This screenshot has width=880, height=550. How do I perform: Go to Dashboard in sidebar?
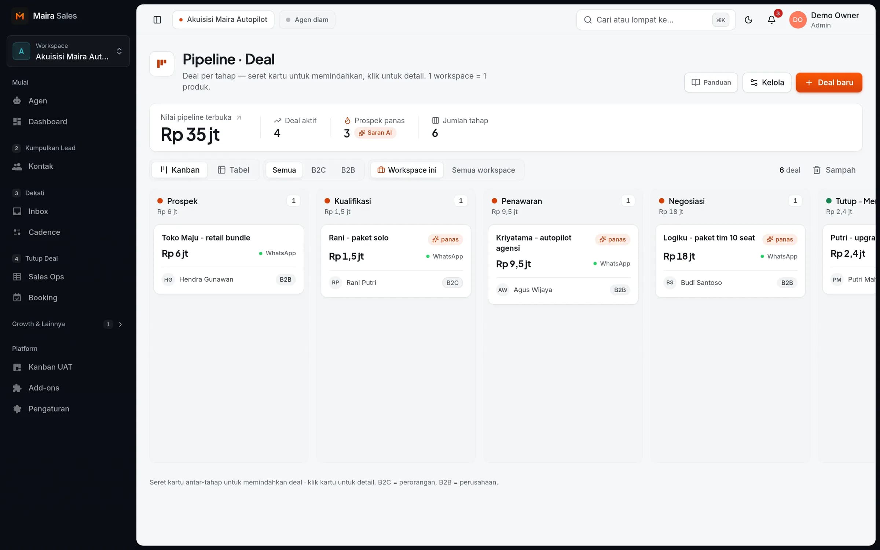68,121
